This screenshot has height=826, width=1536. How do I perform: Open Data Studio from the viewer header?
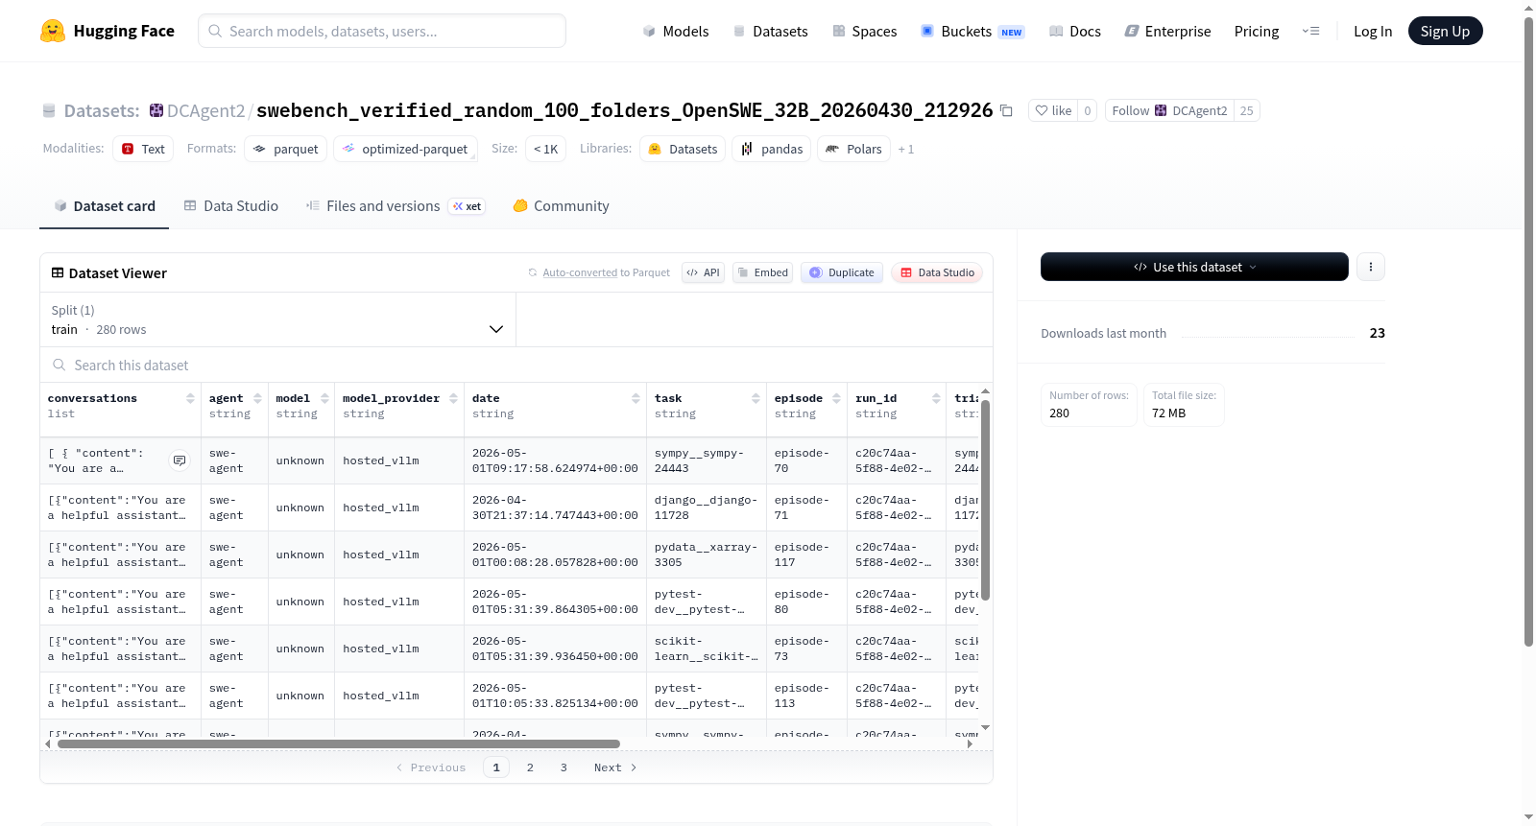(937, 272)
